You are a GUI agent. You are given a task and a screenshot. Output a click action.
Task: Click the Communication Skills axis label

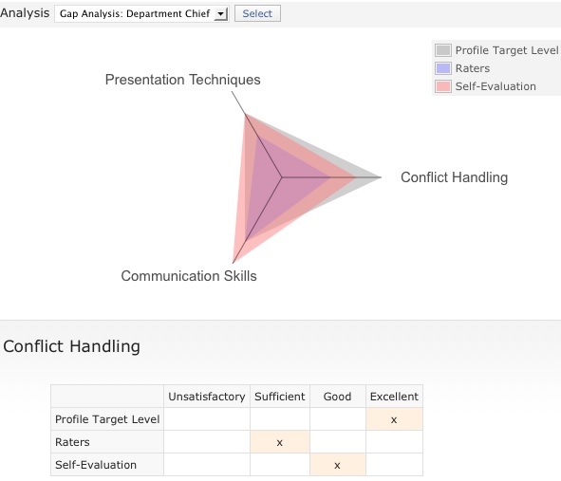point(189,276)
